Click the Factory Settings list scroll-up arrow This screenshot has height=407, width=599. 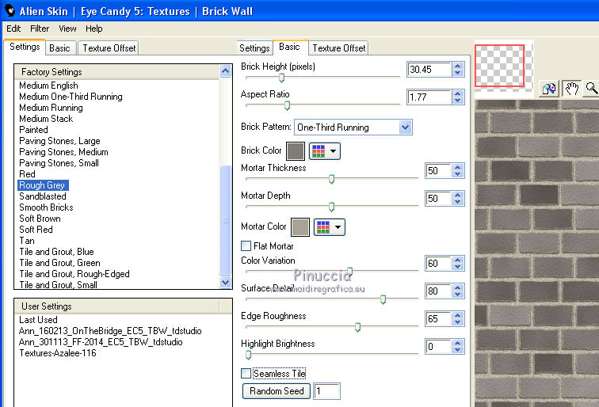tap(225, 71)
